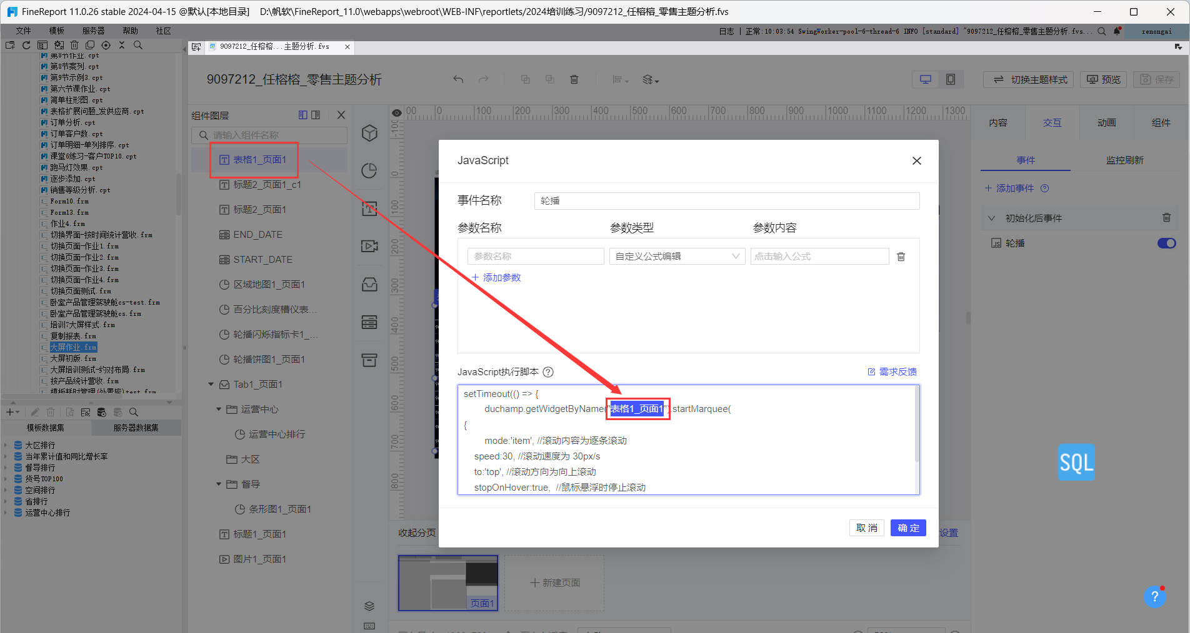1190x633 pixels.
Task: Click the 切换主题样式 button
Action: click(x=1029, y=79)
